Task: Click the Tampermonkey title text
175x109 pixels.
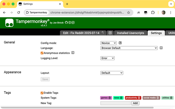Action: pyautogui.click(x=33, y=21)
